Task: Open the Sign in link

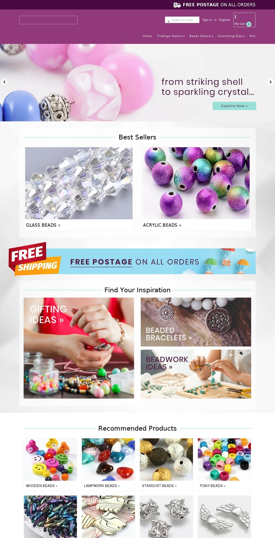Action: coord(207,20)
